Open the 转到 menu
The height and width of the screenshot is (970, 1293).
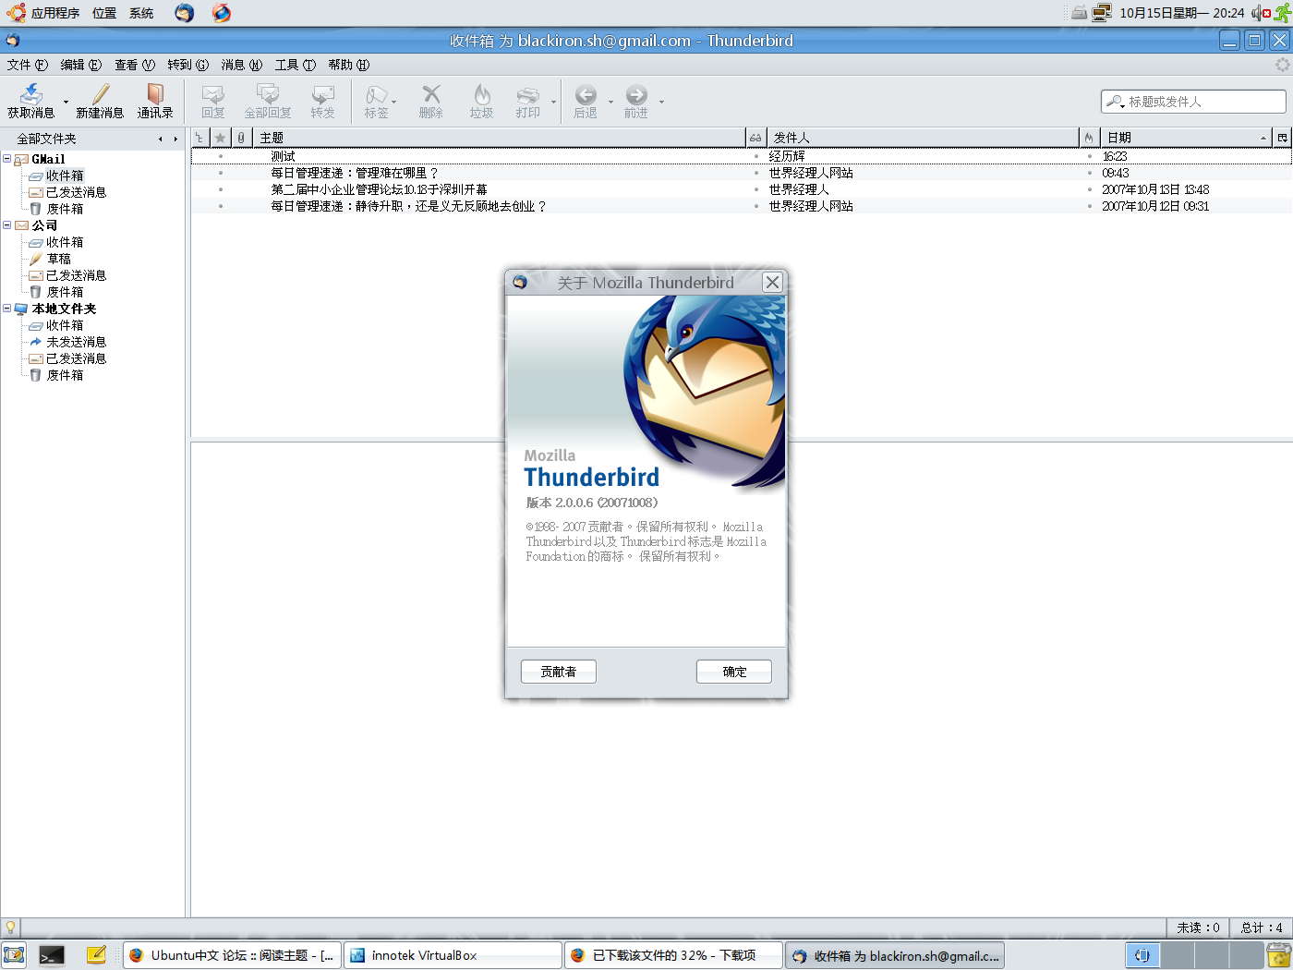[x=187, y=65]
